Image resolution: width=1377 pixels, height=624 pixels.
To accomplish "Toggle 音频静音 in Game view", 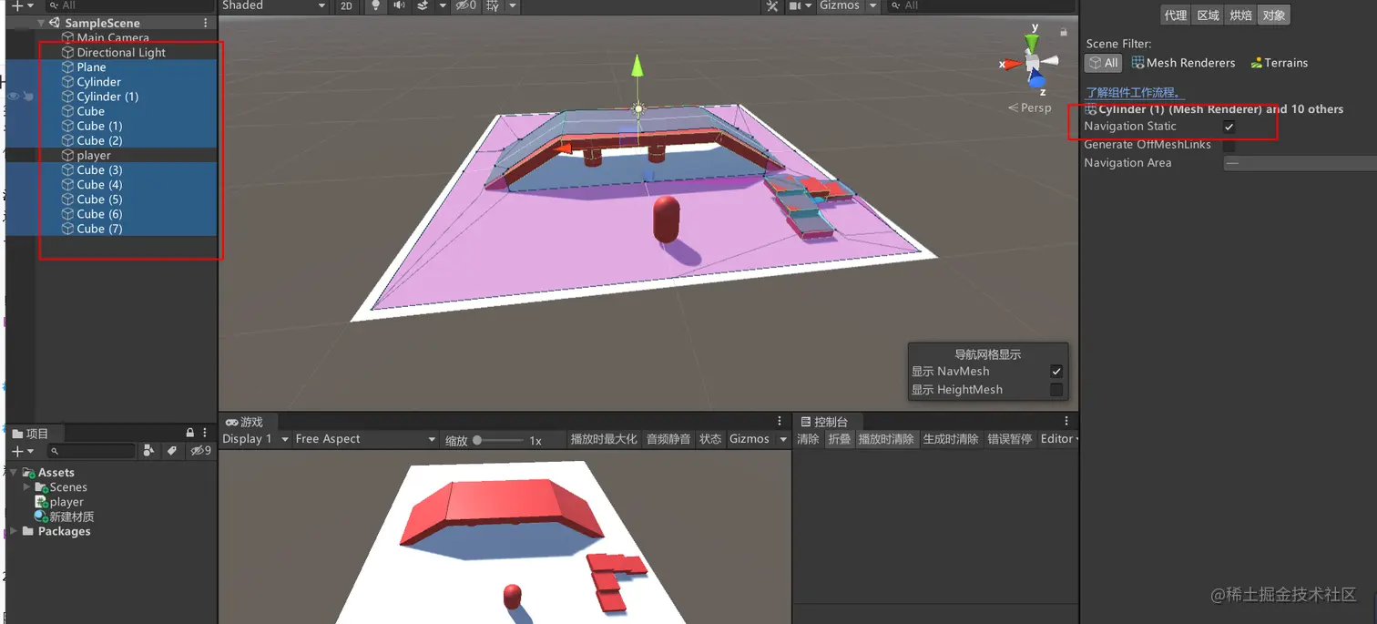I will pyautogui.click(x=668, y=439).
